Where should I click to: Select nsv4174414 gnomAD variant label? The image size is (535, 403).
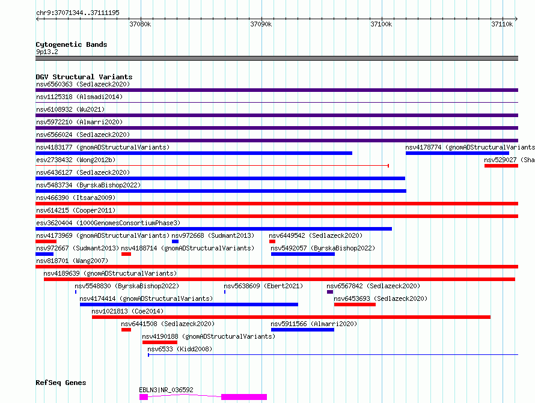click(x=146, y=298)
